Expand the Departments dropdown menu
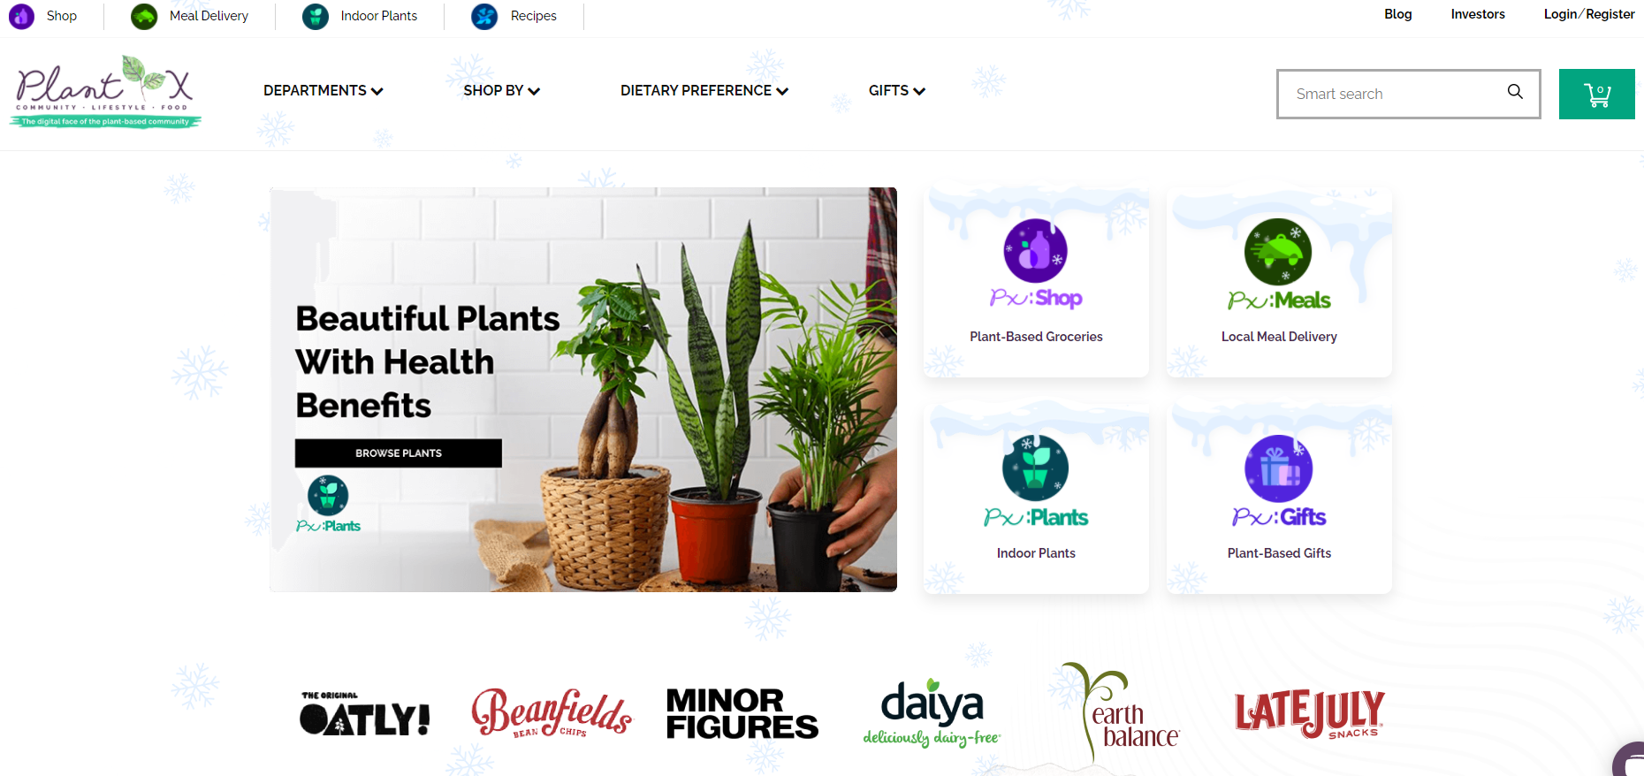This screenshot has width=1644, height=776. tap(323, 90)
